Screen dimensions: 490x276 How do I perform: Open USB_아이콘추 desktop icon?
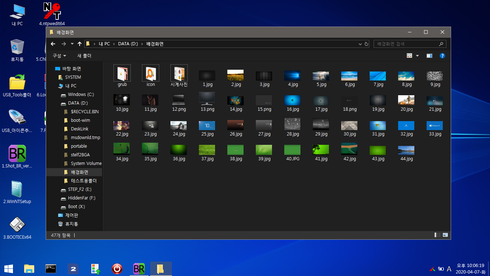[x=17, y=121]
